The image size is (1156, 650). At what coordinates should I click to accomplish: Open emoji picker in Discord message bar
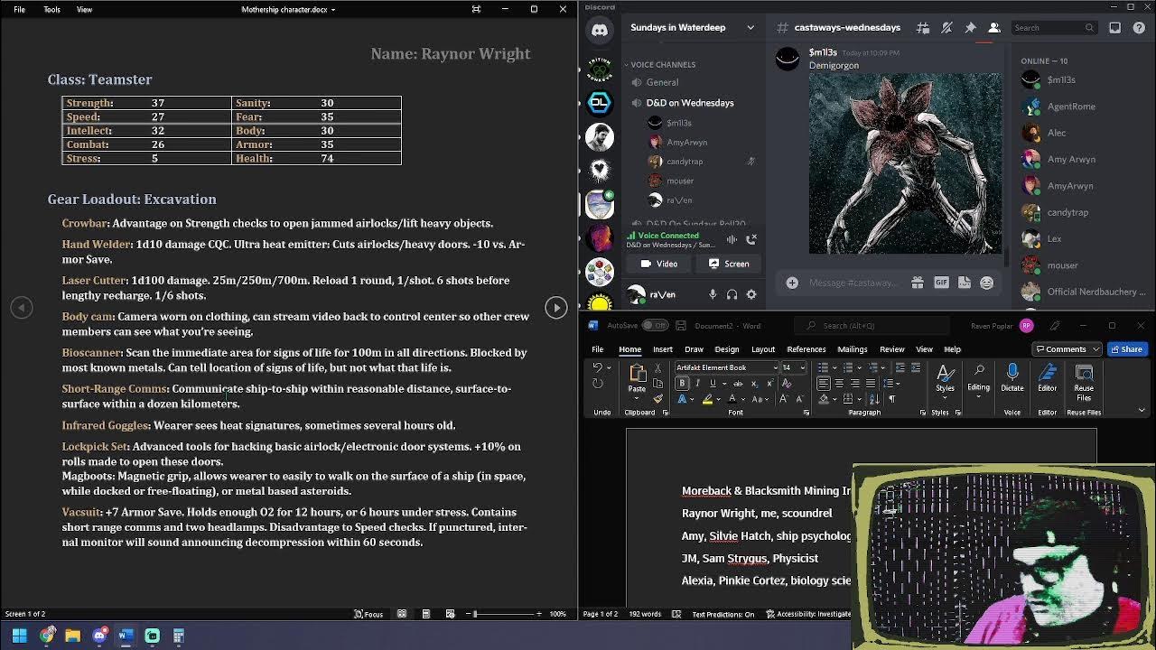pos(986,283)
